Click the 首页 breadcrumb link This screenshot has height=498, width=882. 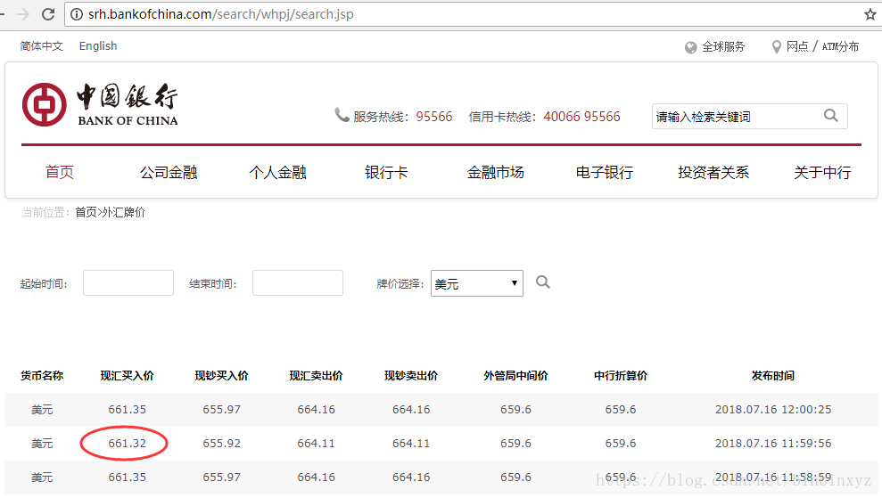pos(87,212)
